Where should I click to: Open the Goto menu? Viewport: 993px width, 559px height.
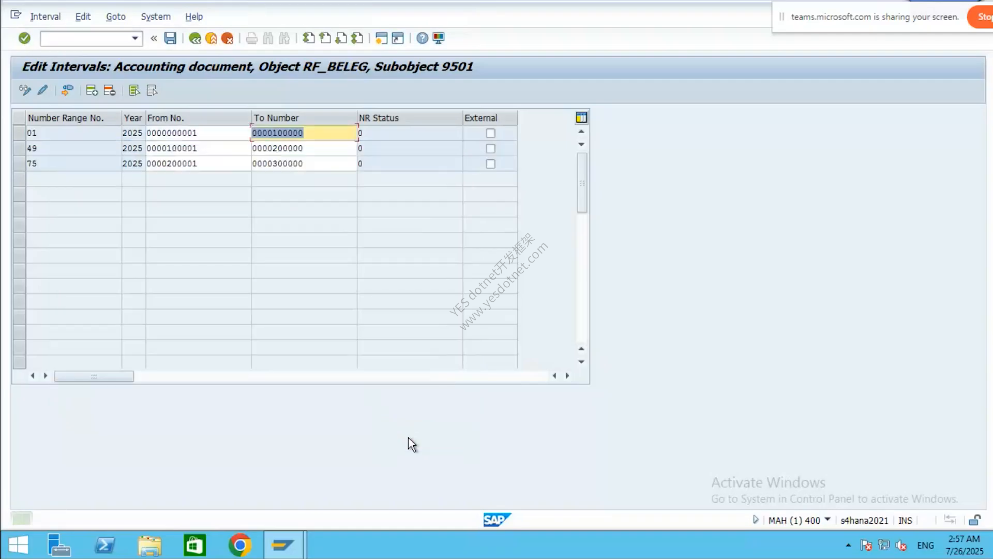click(x=116, y=17)
